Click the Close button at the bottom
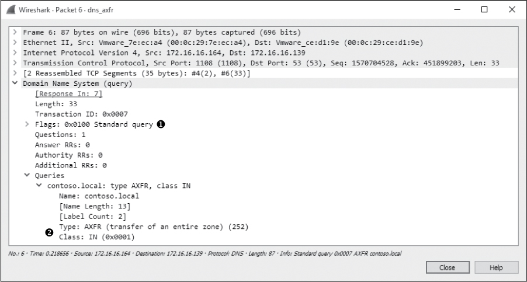 coord(447,267)
